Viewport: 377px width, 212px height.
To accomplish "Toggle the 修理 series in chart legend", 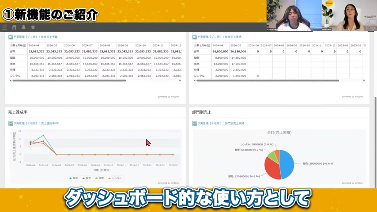I will click(99, 178).
